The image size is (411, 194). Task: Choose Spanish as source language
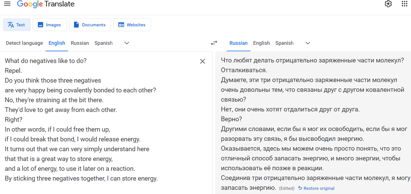(103, 43)
